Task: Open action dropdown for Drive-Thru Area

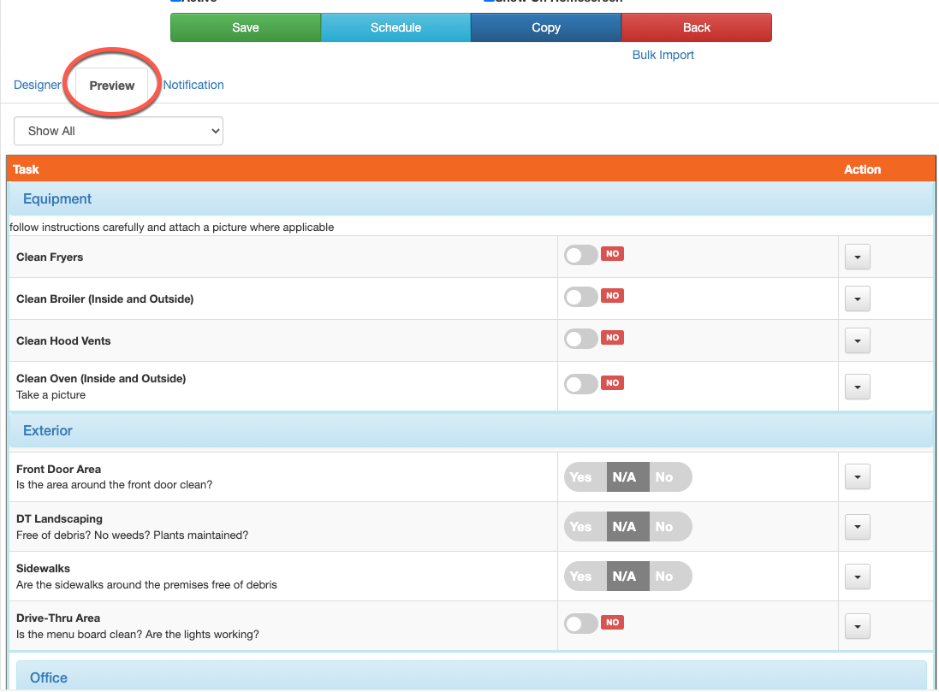Action: (x=857, y=626)
